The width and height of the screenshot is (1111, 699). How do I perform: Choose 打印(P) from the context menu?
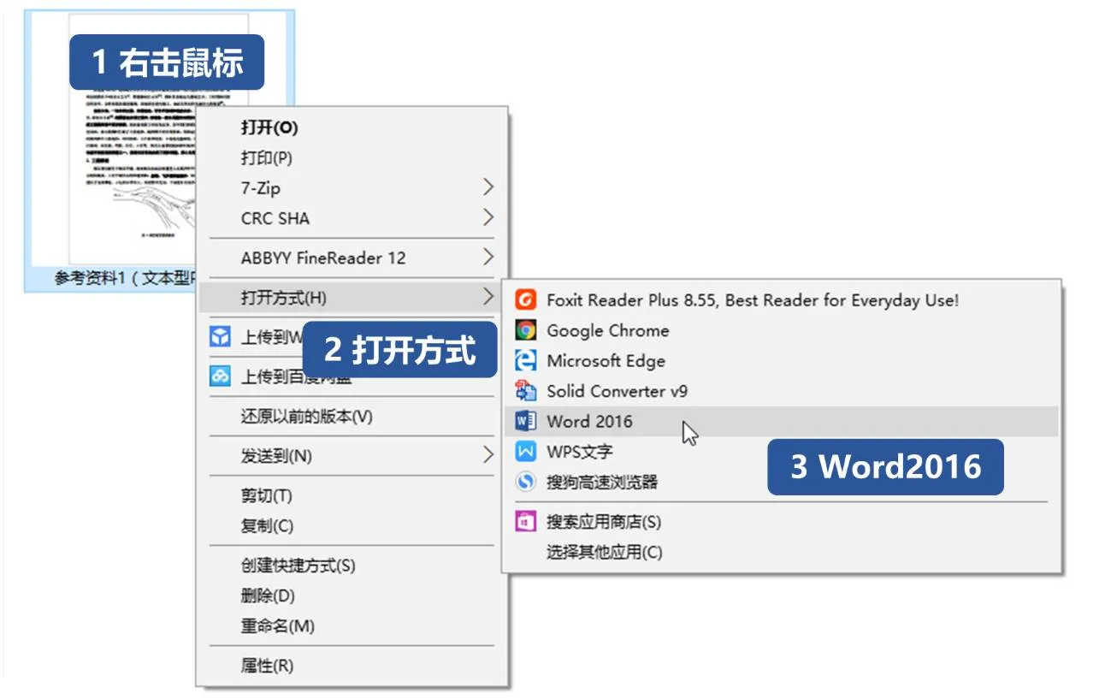[352, 158]
